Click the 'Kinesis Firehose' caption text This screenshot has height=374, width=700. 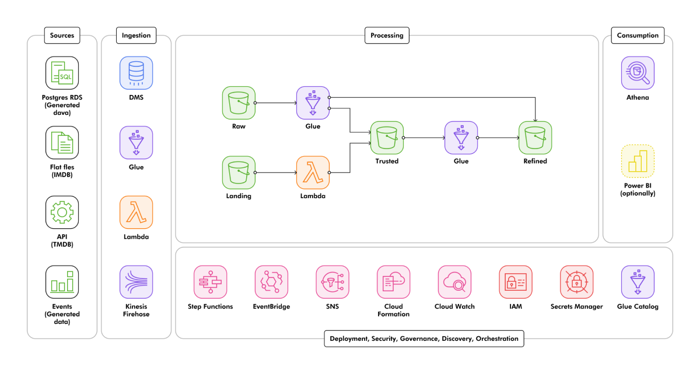click(x=136, y=311)
